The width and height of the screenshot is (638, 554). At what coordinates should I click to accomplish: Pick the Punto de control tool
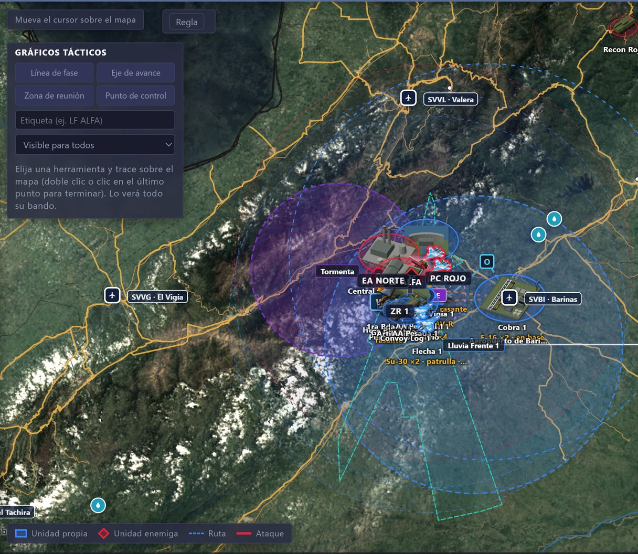[136, 95]
